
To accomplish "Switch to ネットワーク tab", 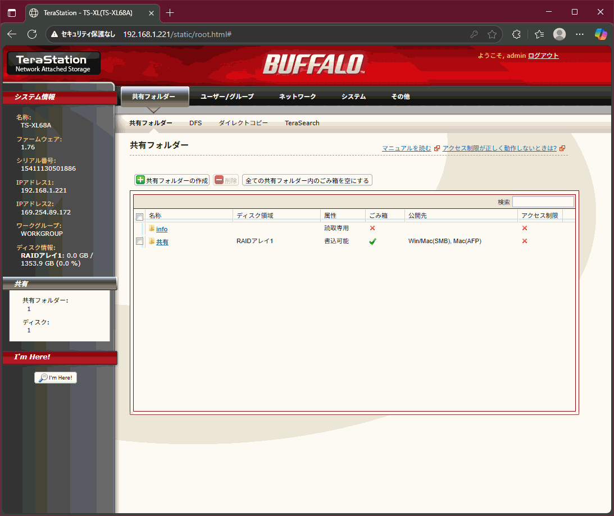I will click(297, 97).
